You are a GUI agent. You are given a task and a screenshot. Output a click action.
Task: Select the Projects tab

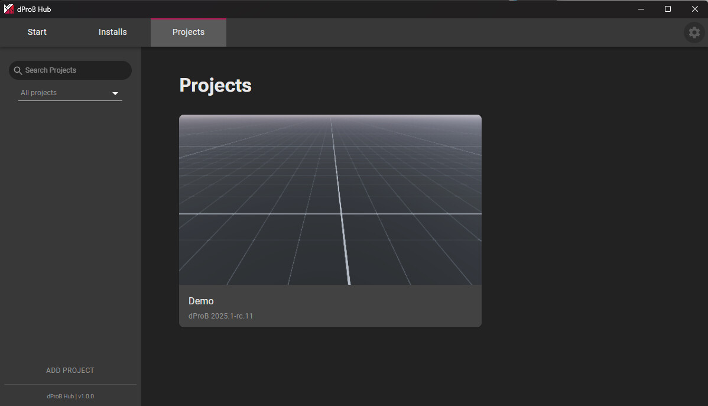click(x=188, y=32)
